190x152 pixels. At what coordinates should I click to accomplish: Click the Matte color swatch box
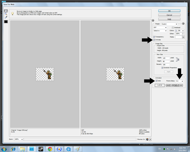tap(179, 37)
